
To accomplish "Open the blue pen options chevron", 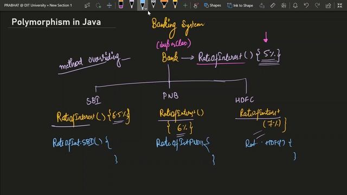I will point(146,9).
